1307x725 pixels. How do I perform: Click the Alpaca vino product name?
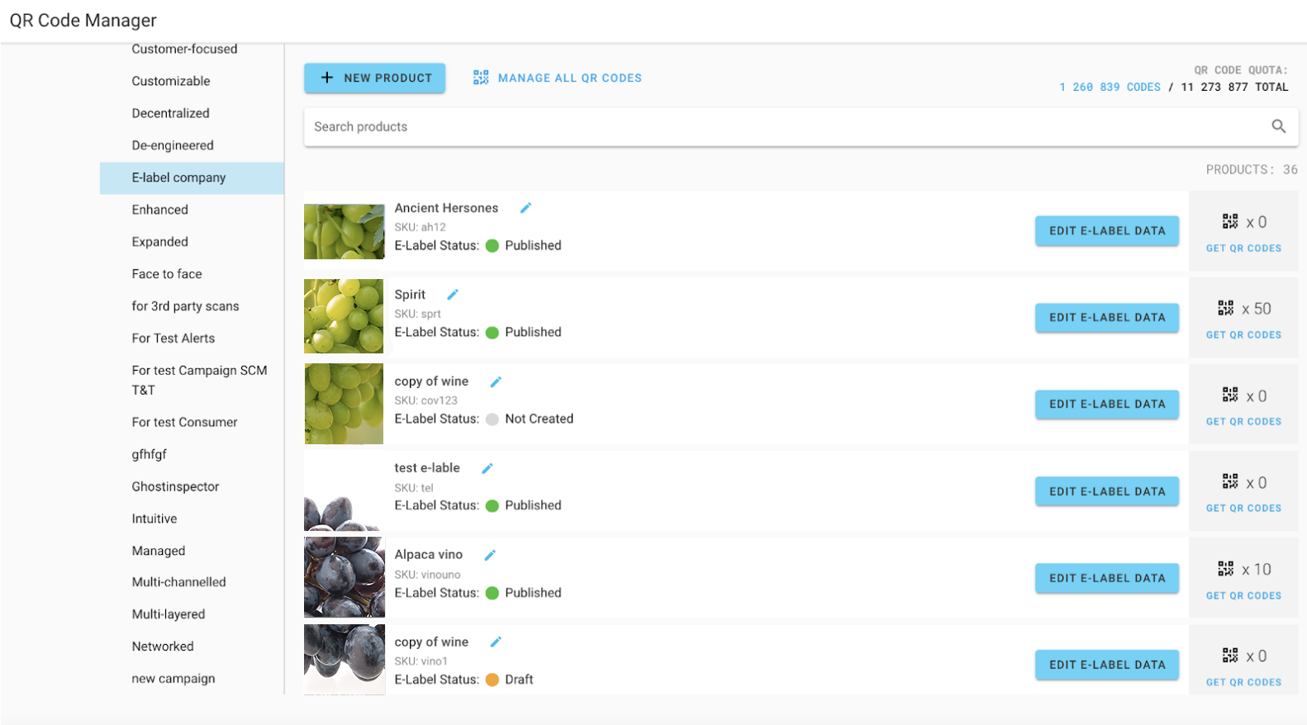(428, 555)
